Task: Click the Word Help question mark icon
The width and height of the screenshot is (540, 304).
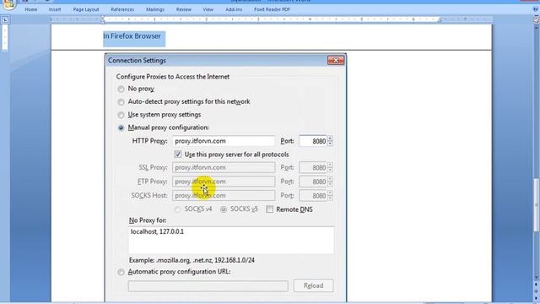Action: click(x=536, y=9)
